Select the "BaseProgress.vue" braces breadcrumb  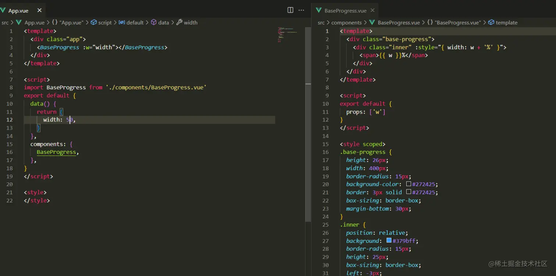tap(458, 22)
